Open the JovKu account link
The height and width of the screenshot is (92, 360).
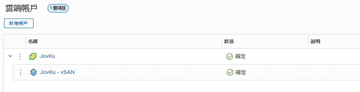tap(47, 56)
